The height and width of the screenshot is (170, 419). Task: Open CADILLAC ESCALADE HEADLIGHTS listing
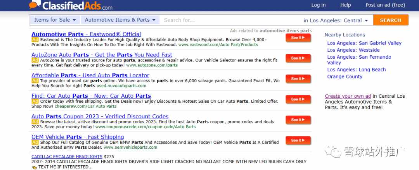(67, 156)
